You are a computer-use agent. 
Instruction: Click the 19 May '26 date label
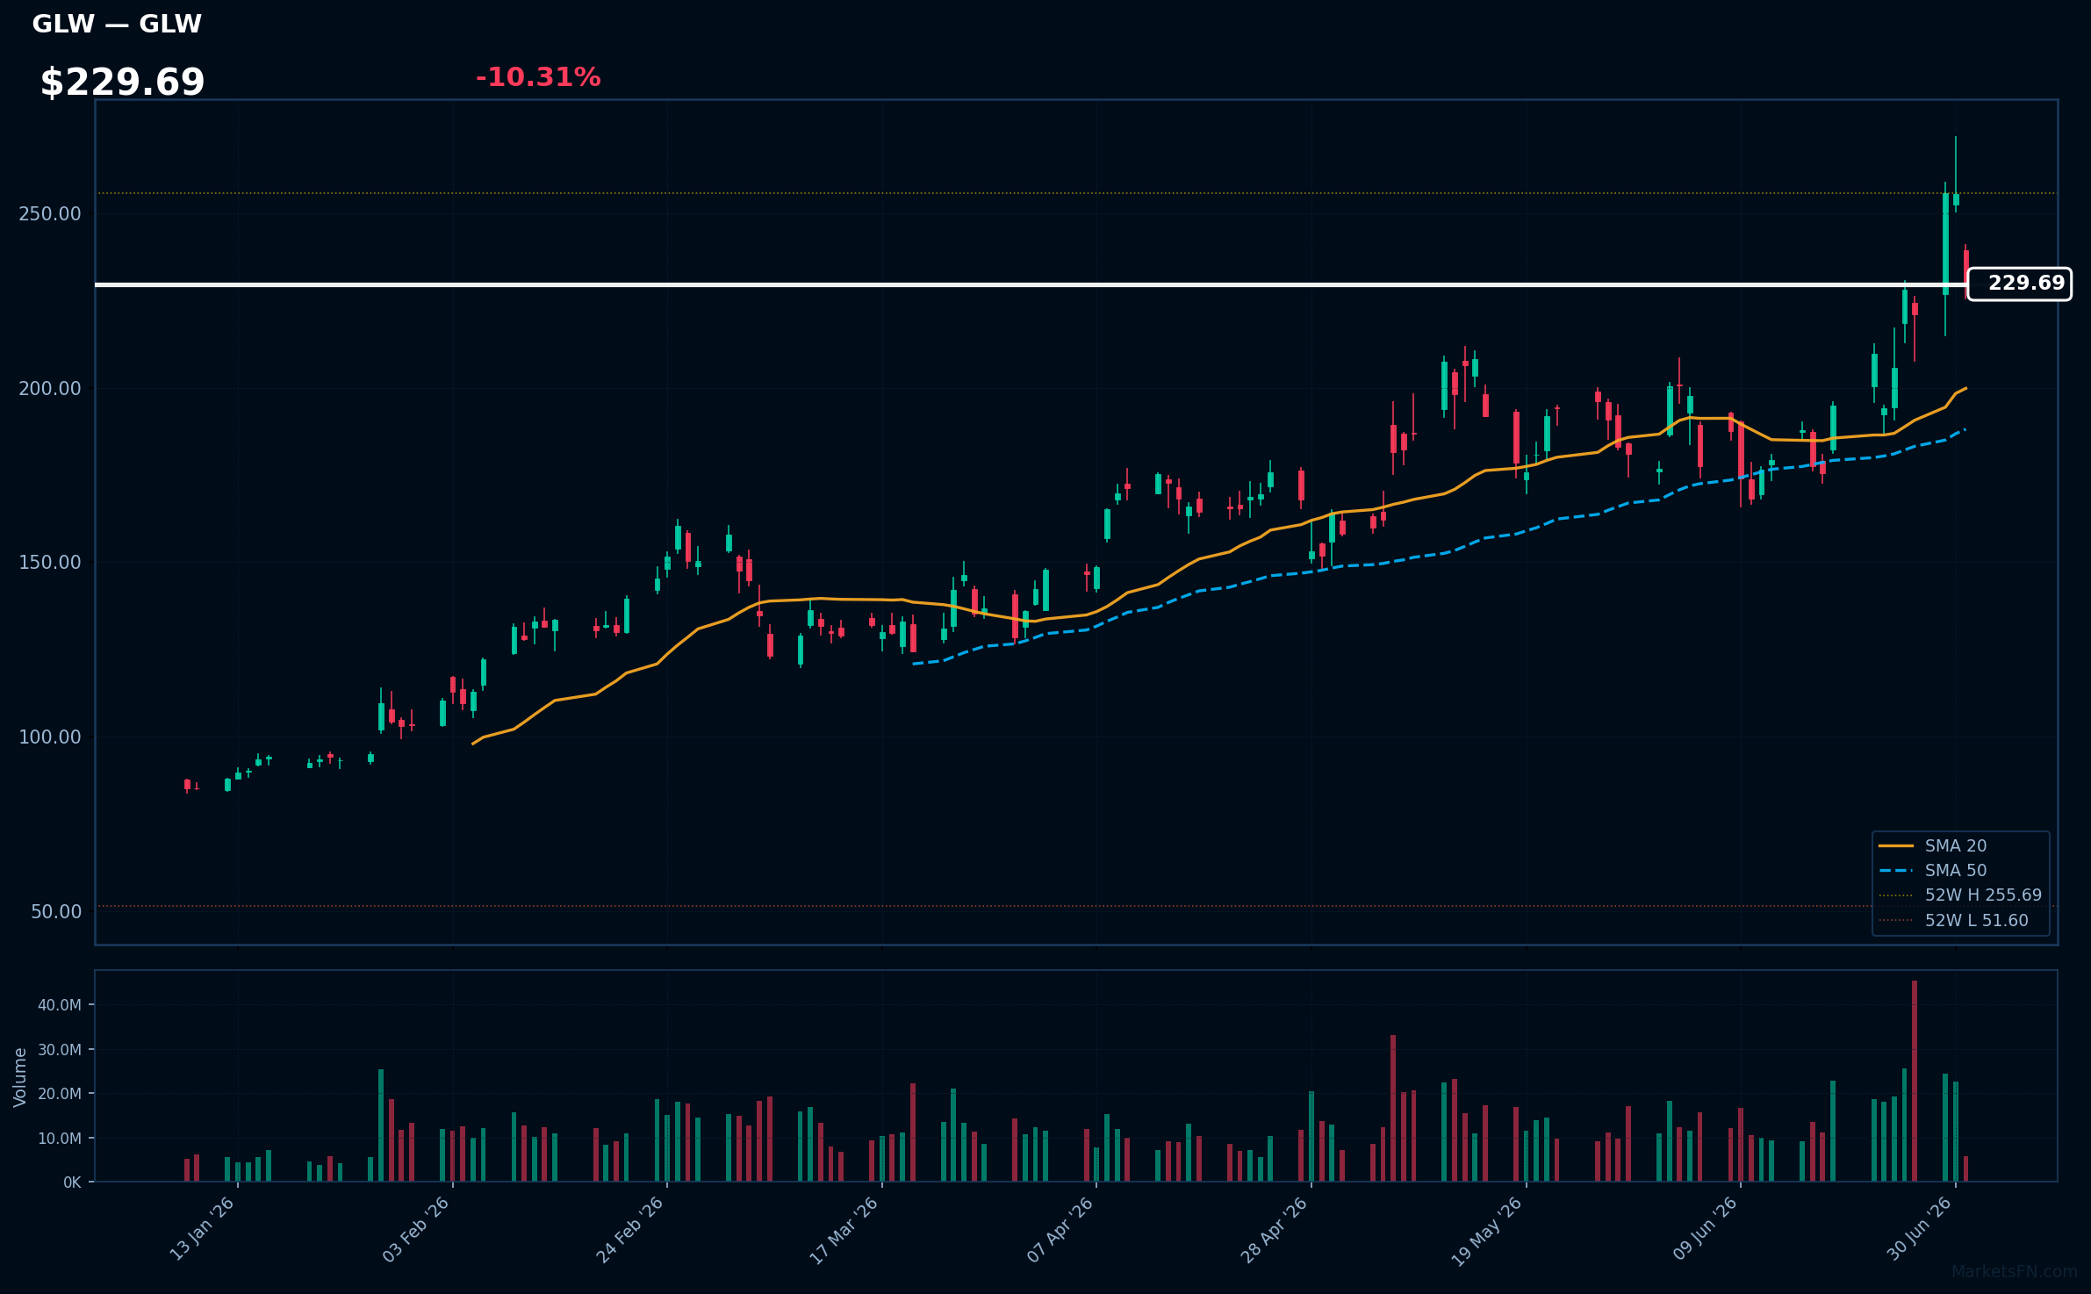click(x=1487, y=1231)
